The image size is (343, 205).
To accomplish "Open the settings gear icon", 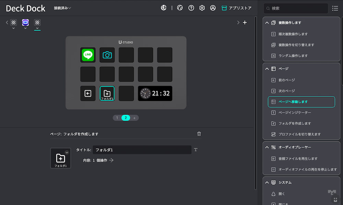I will [x=202, y=8].
